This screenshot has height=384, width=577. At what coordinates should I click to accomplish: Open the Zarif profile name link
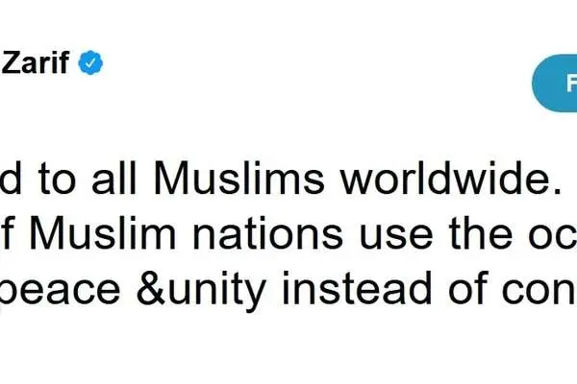36,62
